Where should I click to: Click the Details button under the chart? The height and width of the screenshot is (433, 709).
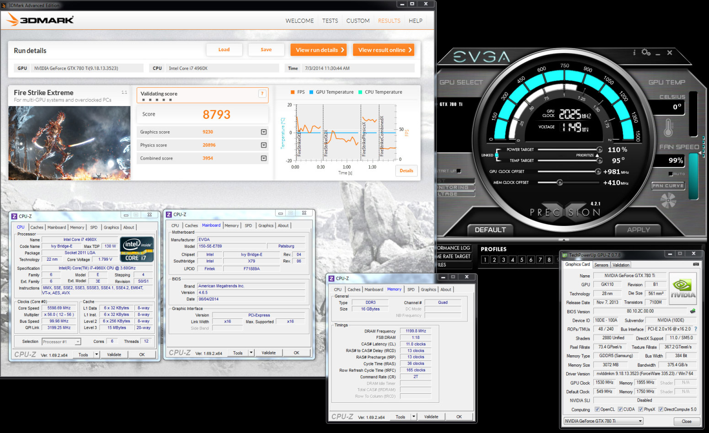click(406, 171)
